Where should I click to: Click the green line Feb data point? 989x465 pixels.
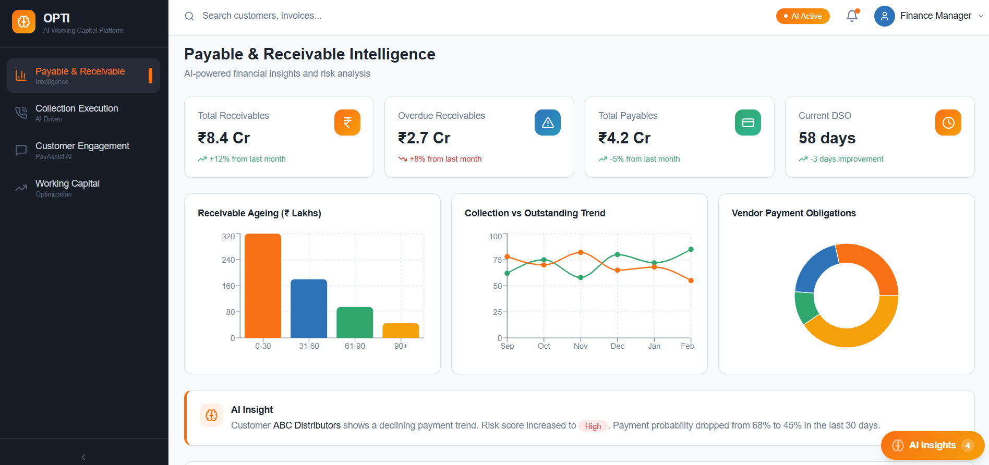pos(691,249)
